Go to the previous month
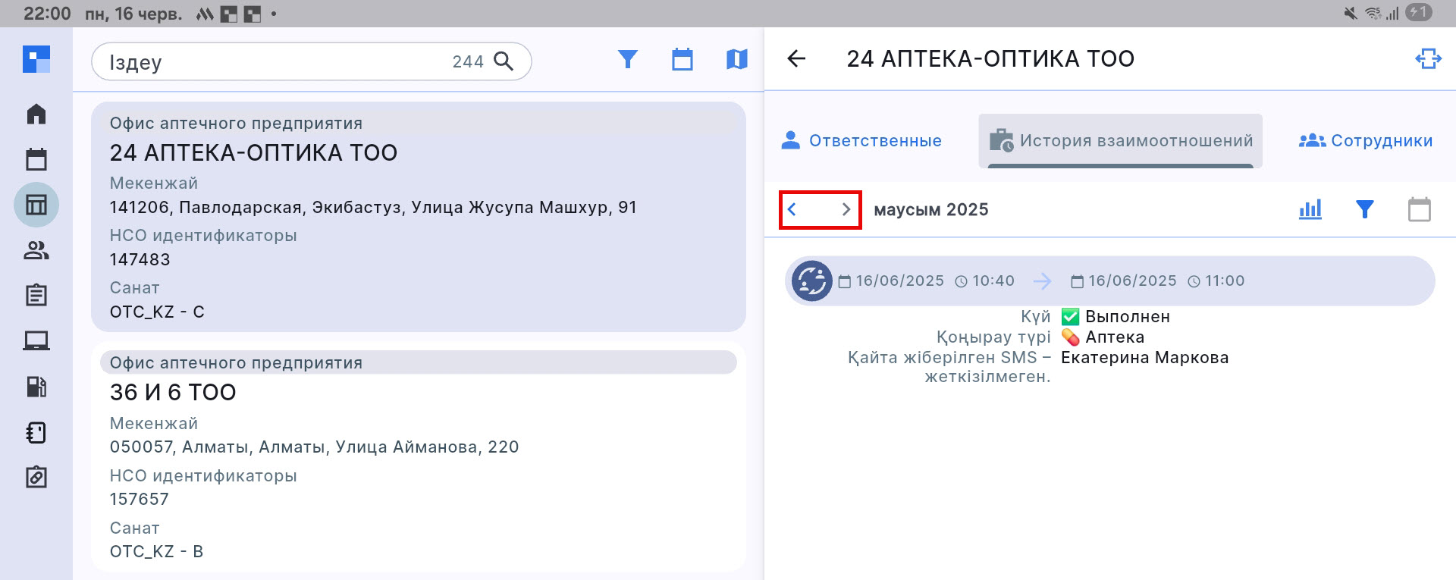The image size is (1456, 580). 792,209
